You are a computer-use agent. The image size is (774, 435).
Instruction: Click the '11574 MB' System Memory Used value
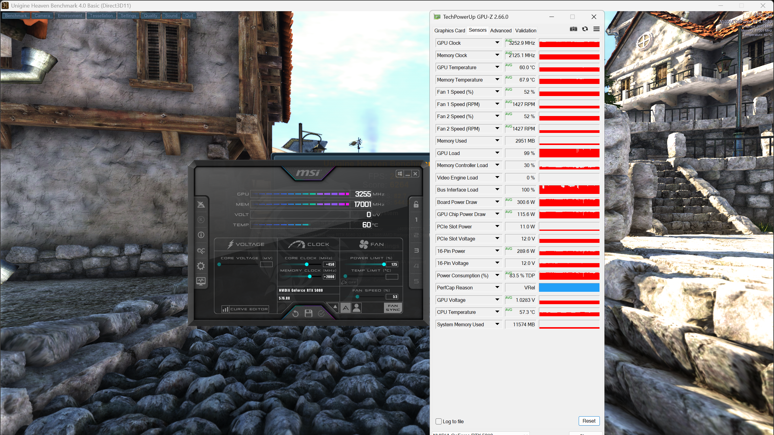click(524, 324)
